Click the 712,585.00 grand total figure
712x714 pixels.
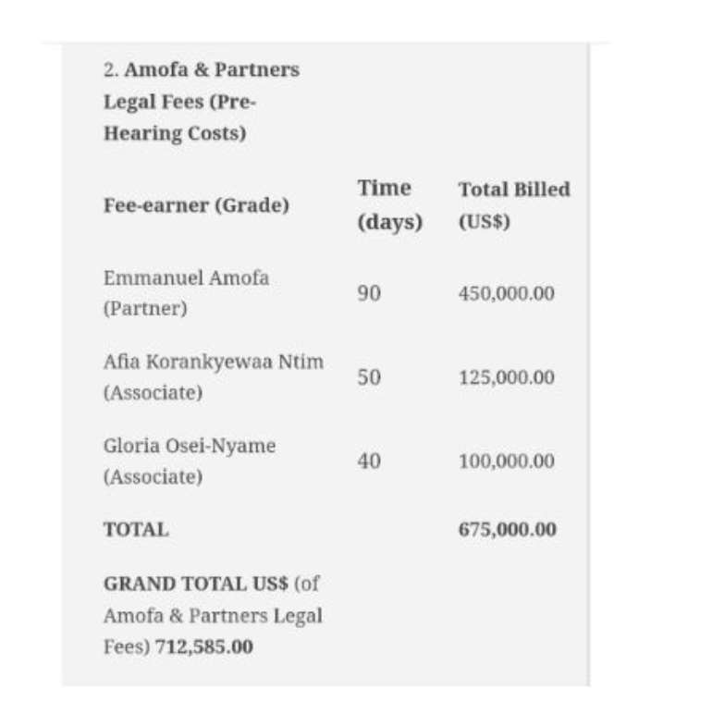click(x=204, y=647)
